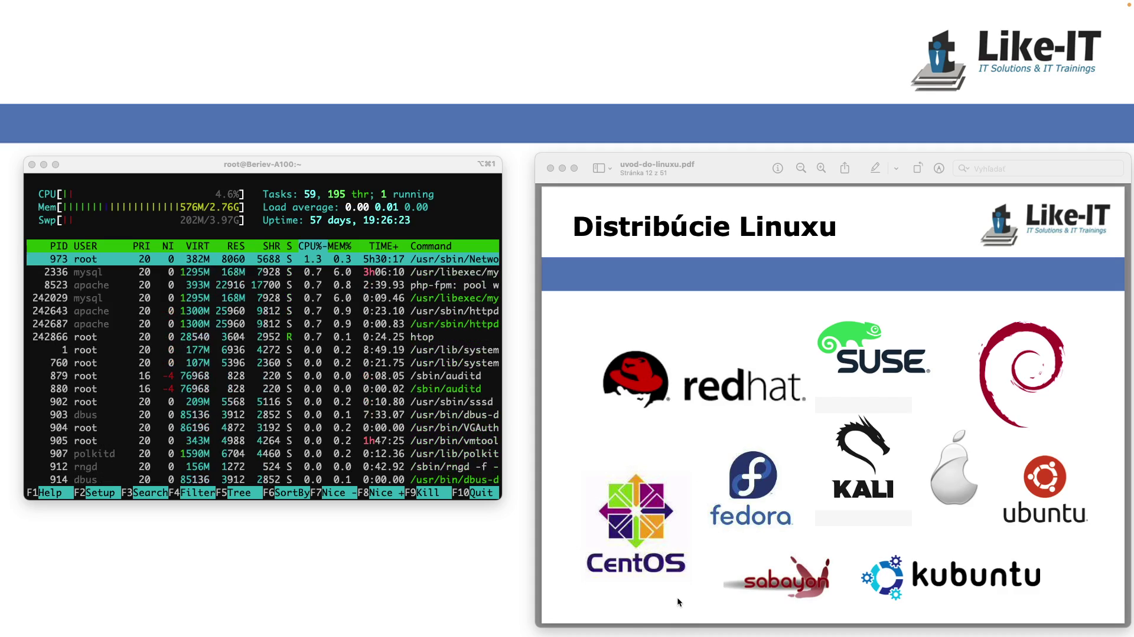The height and width of the screenshot is (637, 1134).
Task: Sort by VIRT column header
Action: point(197,246)
